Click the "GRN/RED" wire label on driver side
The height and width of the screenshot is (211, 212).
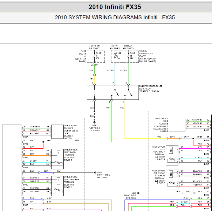(34, 181)
